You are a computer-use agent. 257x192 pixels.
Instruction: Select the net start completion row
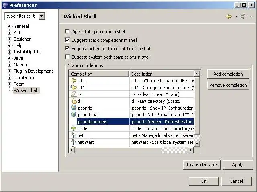point(131,142)
